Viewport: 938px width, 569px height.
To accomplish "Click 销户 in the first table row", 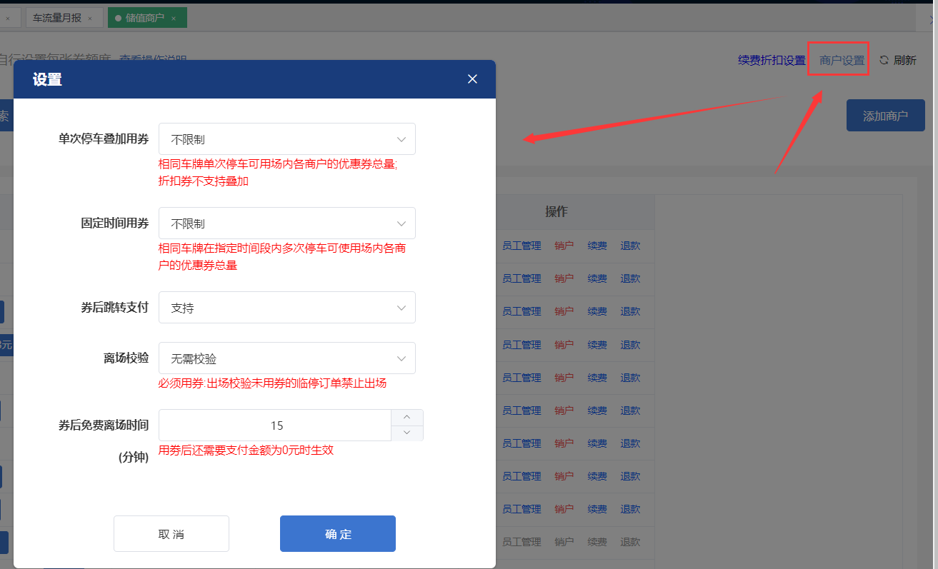I will (x=564, y=246).
